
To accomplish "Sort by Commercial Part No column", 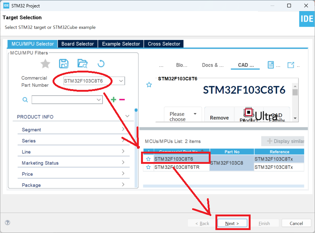I will (182, 151).
